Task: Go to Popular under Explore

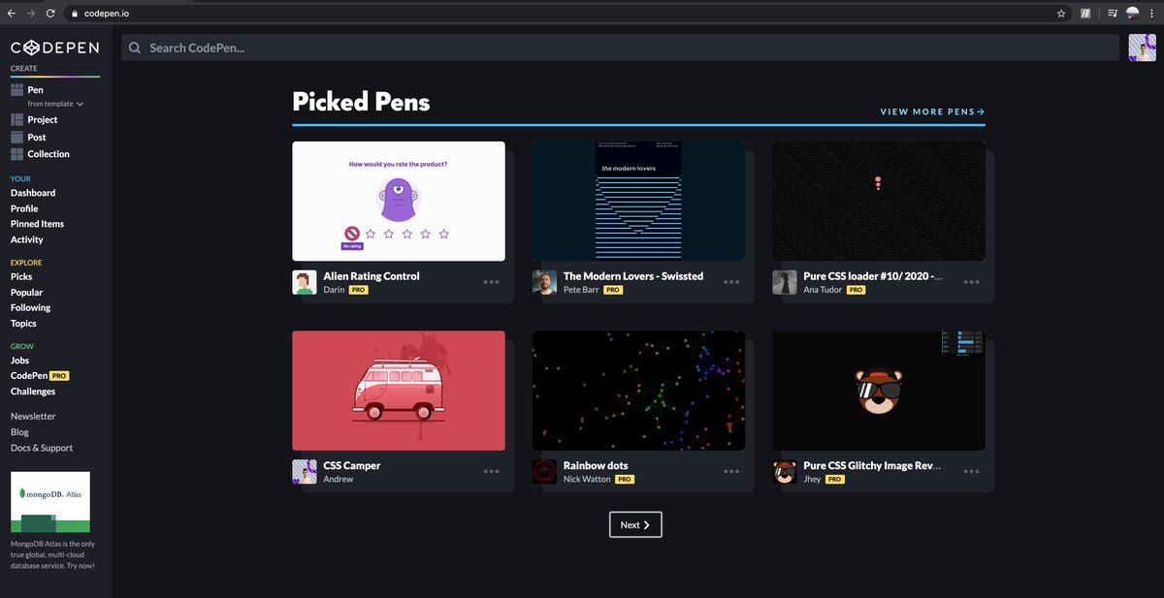Action: point(26,292)
